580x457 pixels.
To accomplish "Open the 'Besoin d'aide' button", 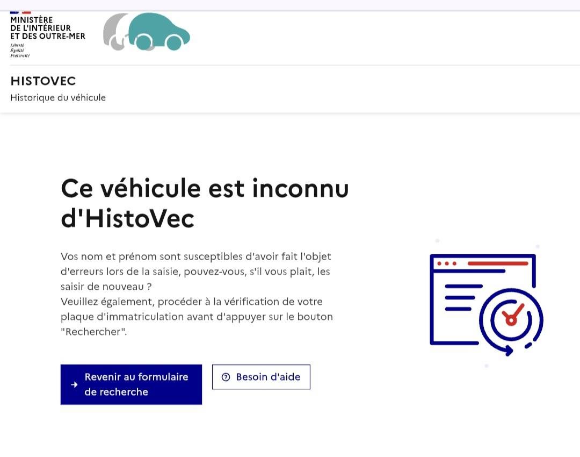I will pos(261,377).
